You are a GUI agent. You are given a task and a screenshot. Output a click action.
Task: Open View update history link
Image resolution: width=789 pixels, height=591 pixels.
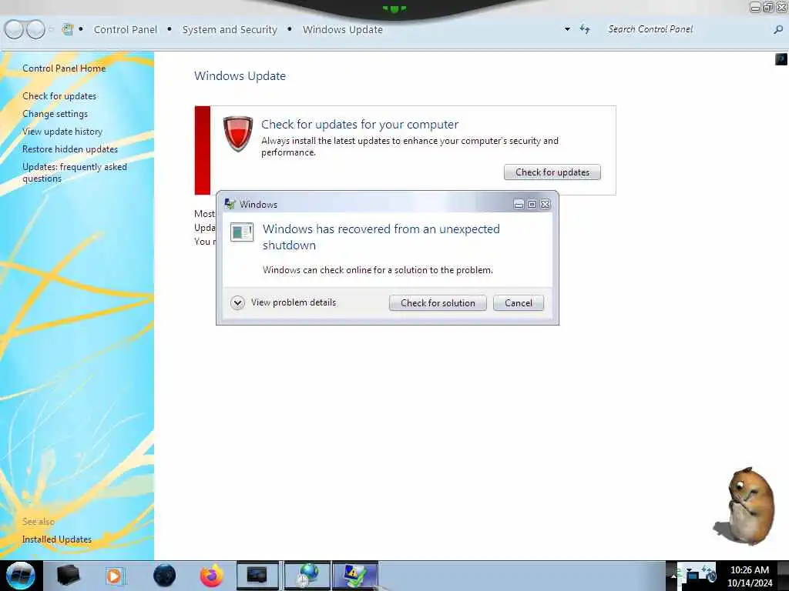pyautogui.click(x=62, y=132)
